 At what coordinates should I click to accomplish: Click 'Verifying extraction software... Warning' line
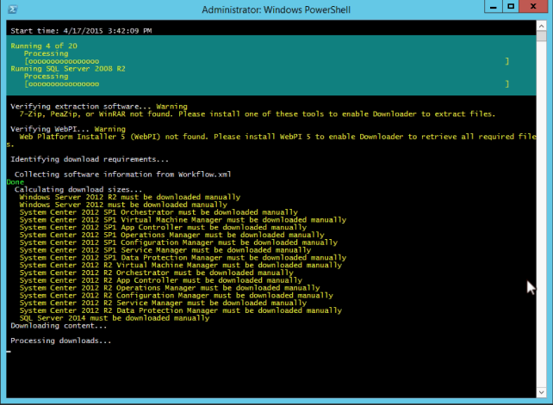99,107
